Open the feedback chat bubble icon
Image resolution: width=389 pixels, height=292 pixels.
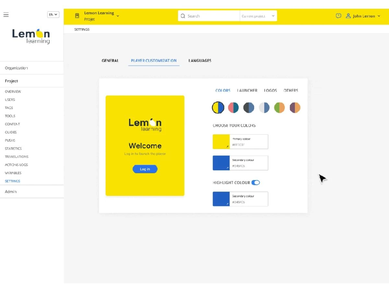338,16
